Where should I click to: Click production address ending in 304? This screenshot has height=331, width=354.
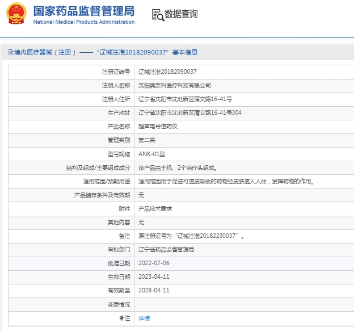[x=190, y=112]
